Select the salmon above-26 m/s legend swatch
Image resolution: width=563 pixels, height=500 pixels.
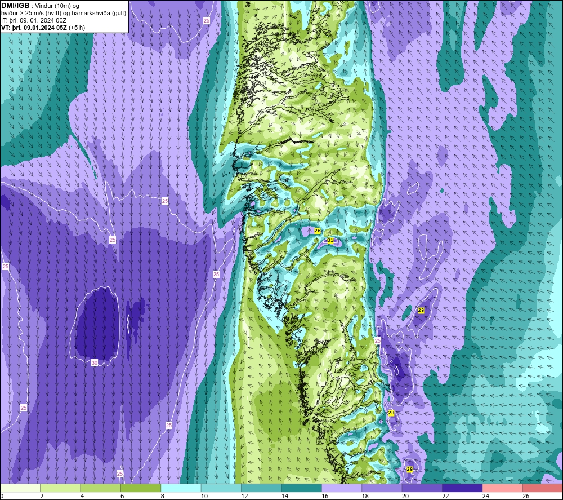543,488
